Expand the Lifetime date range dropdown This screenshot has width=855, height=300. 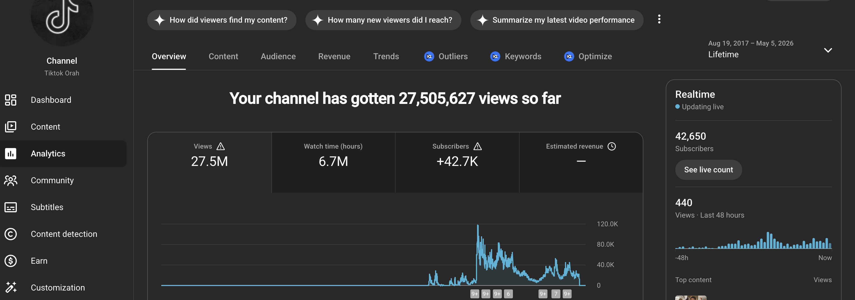point(828,50)
